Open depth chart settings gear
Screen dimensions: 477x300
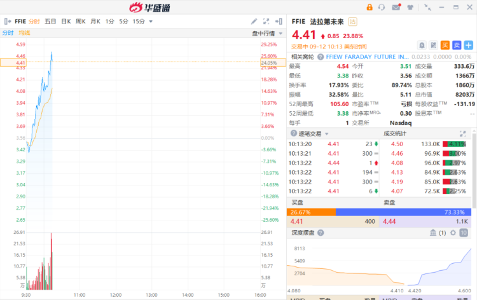[x=453, y=233]
